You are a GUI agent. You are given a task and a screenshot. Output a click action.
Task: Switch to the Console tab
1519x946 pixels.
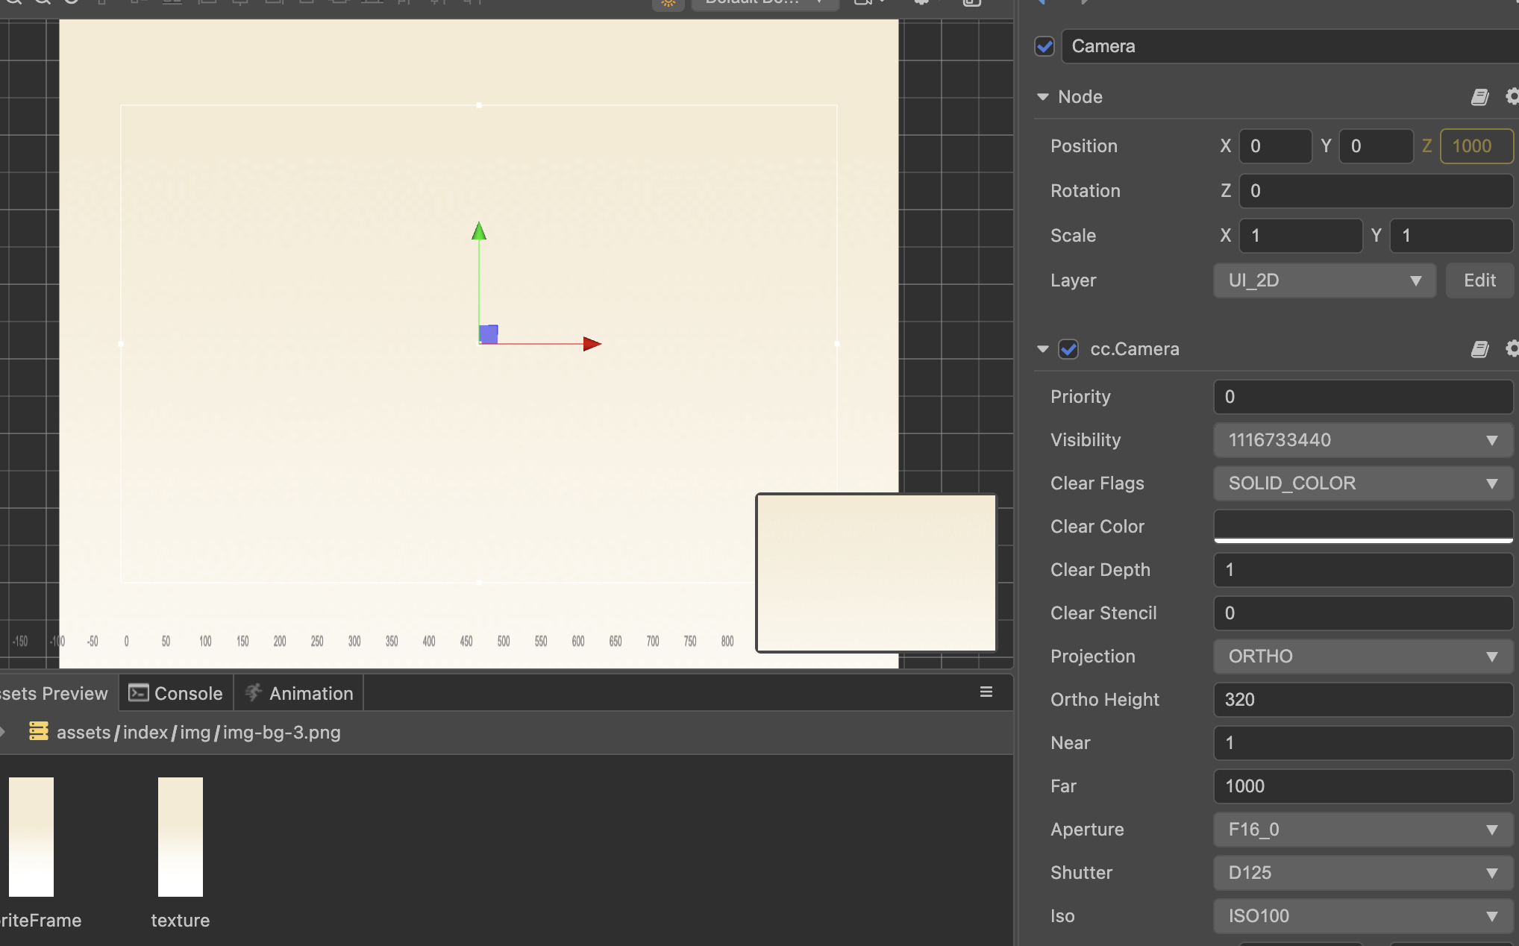click(x=176, y=693)
